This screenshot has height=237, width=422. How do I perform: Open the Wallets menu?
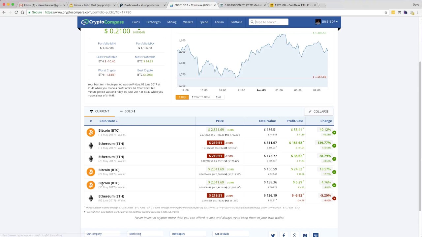188,22
